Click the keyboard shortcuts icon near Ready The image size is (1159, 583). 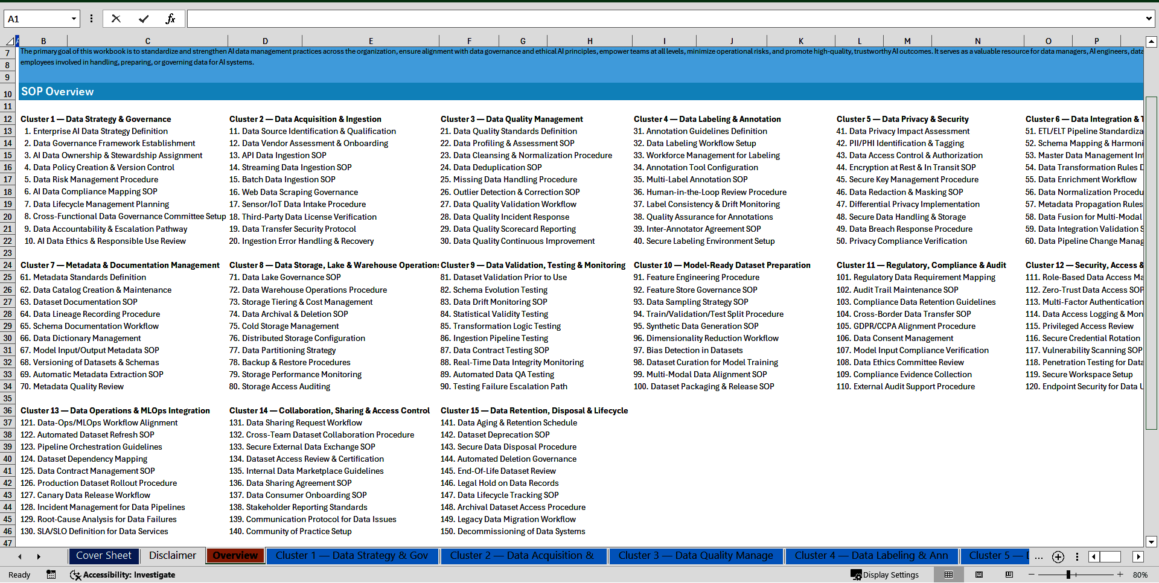point(51,575)
